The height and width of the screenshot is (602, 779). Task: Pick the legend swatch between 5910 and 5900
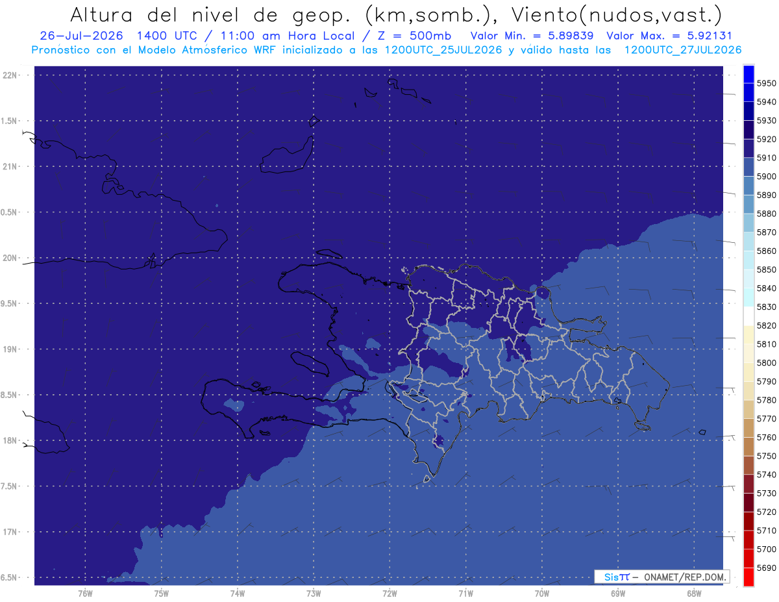pyautogui.click(x=748, y=167)
